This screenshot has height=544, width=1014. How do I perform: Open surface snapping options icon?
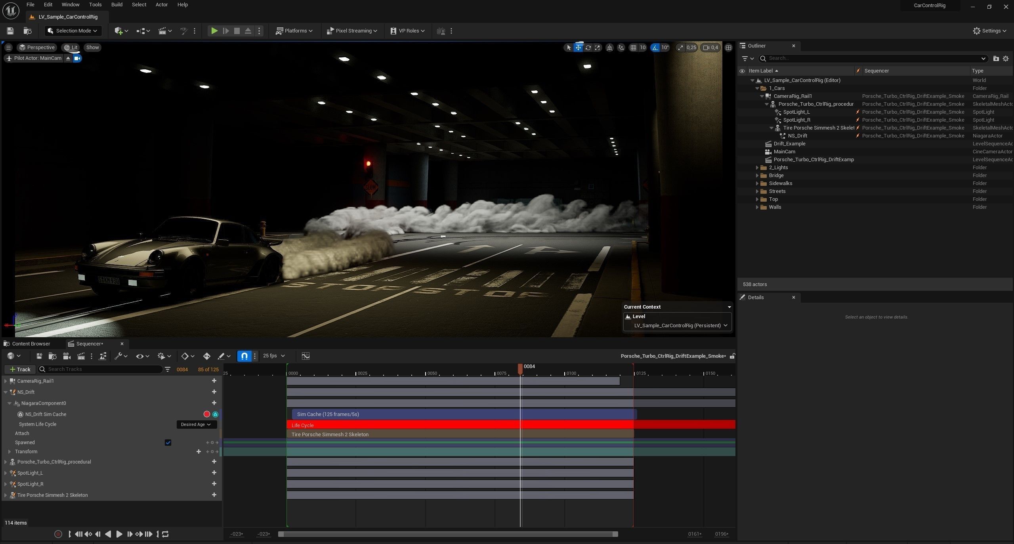(x=621, y=48)
